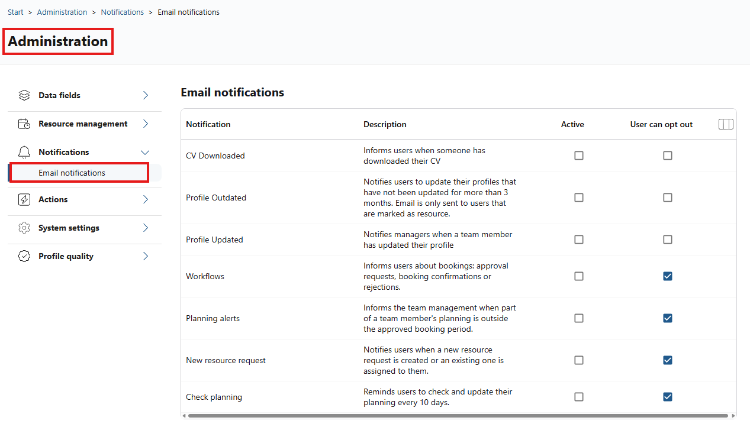Enable Active for Check planning
This screenshot has height=427, width=750.
point(579,397)
